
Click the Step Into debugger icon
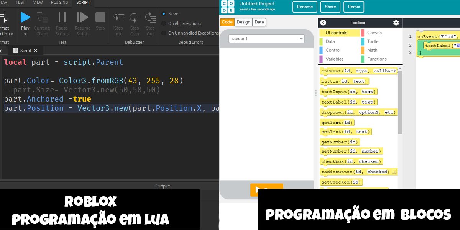(x=119, y=18)
